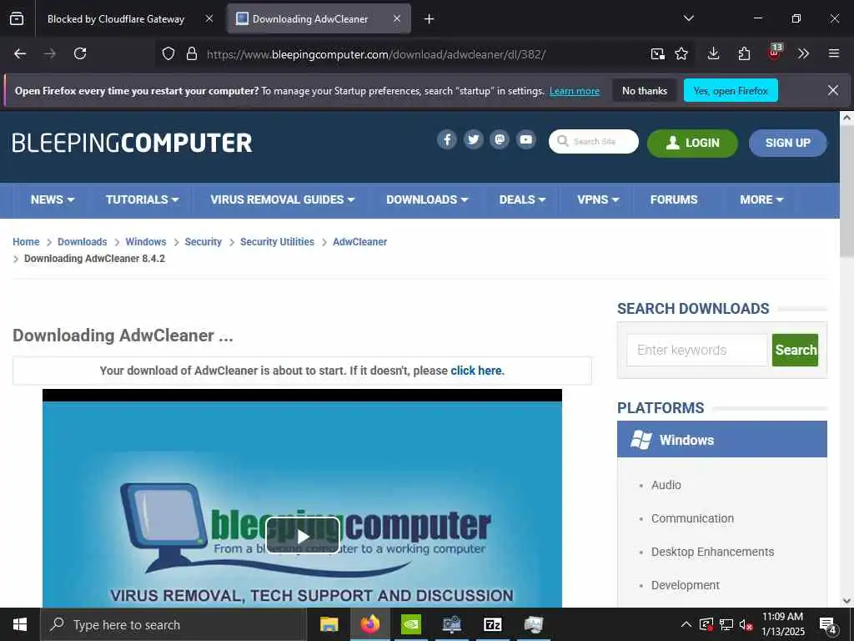
Task: Go to Home breadcrumb
Action: [26, 242]
